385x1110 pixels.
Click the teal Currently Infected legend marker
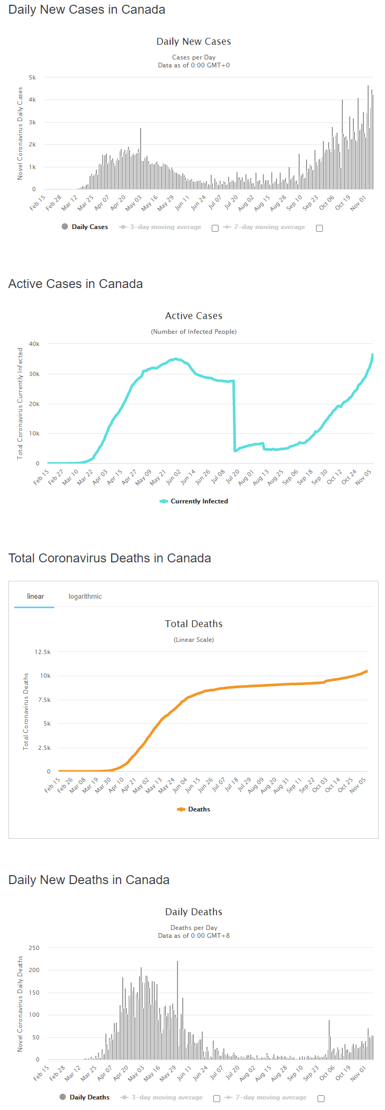coord(164,501)
